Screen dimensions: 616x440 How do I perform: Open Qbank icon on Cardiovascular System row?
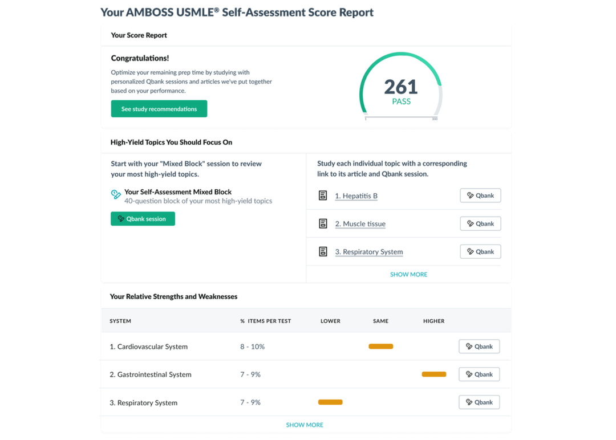tap(471, 346)
